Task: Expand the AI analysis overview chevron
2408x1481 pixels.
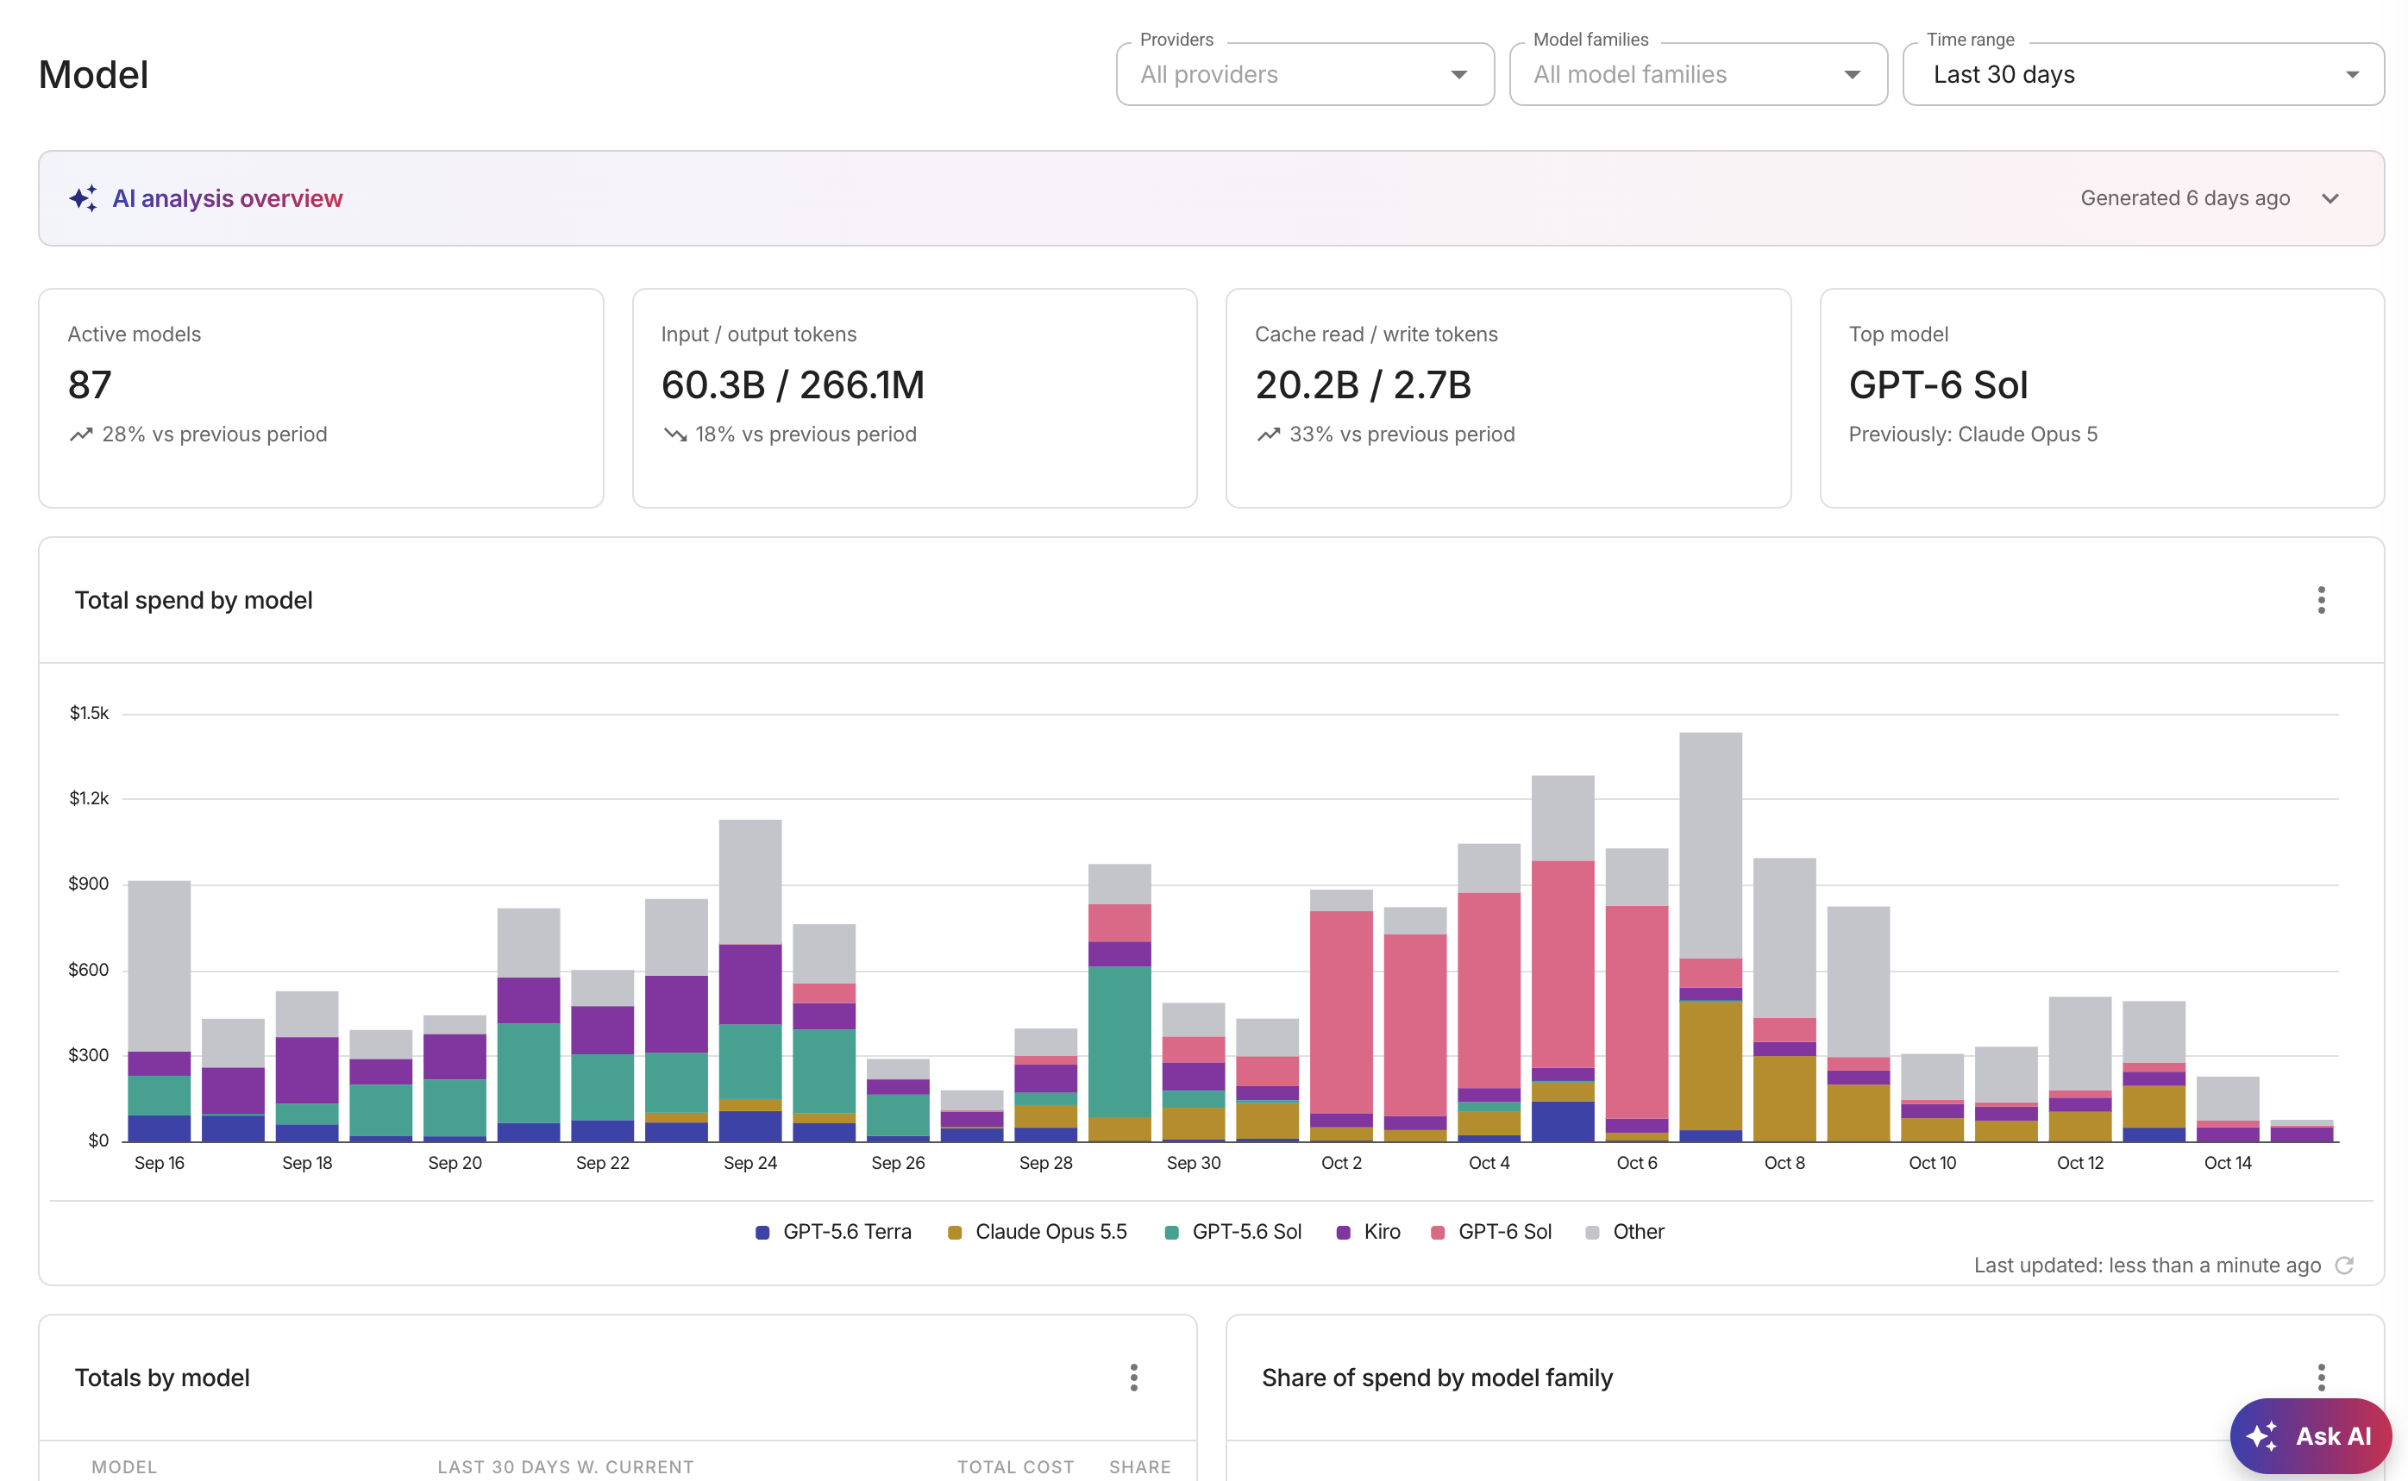Action: click(x=2330, y=198)
